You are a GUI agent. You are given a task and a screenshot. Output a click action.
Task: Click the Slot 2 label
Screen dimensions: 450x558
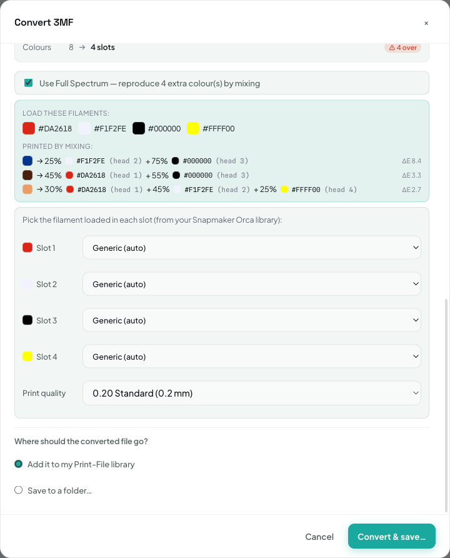click(x=46, y=284)
